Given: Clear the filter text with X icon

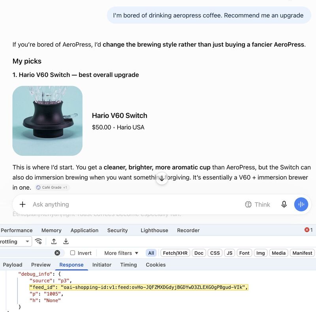Looking at the screenshot, I should [x=57, y=253].
